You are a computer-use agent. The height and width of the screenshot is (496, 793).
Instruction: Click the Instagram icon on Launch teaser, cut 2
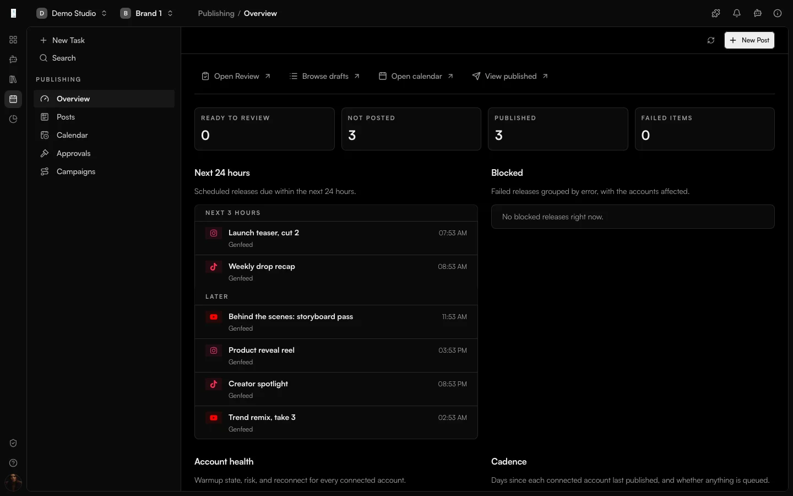tap(214, 233)
